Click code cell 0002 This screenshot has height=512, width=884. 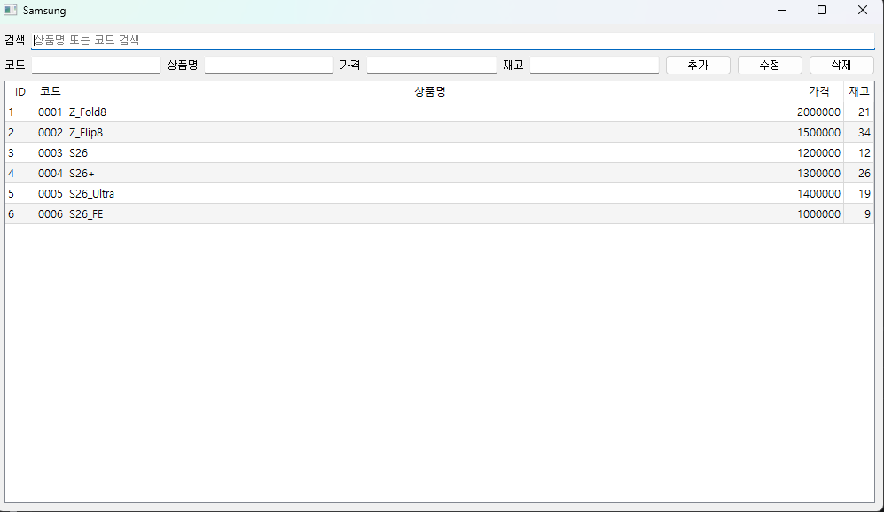[x=51, y=132]
